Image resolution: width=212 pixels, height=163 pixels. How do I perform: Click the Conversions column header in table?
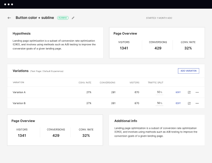click(108, 82)
